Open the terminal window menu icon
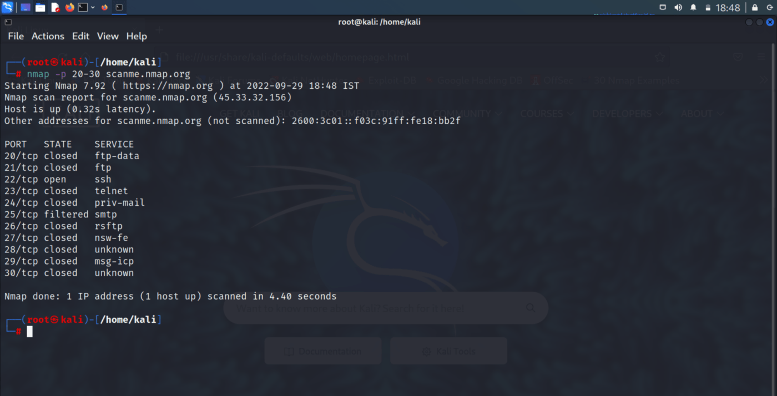The width and height of the screenshot is (777, 396). tap(7, 22)
